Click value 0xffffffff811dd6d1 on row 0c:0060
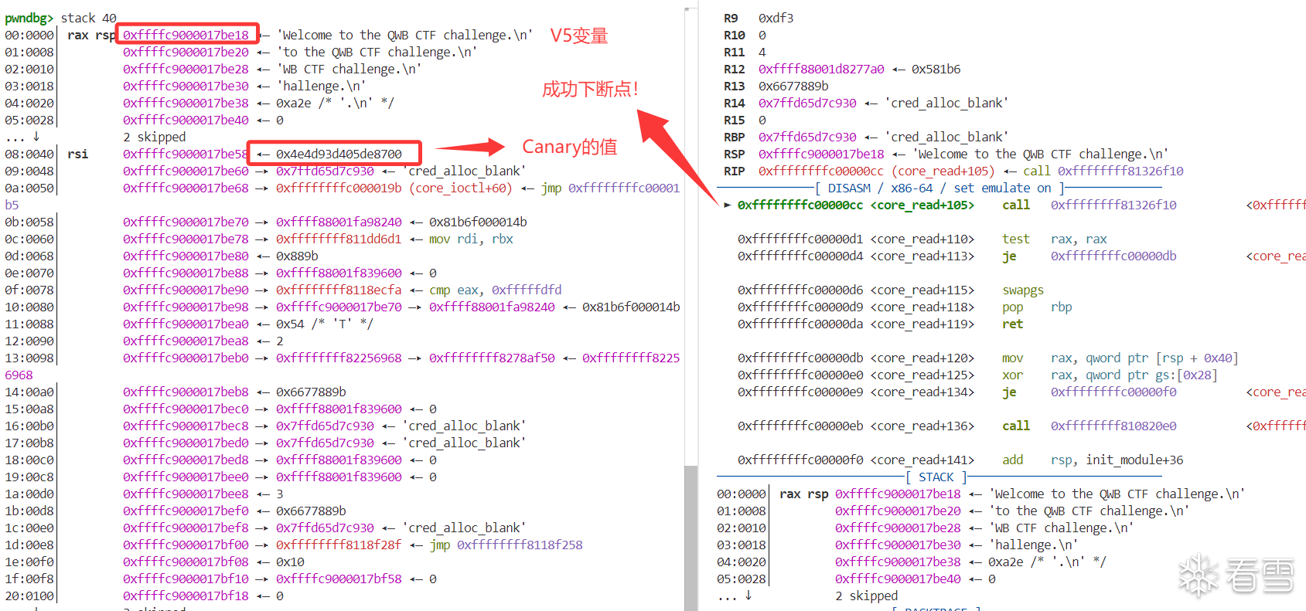This screenshot has width=1306, height=611. pos(339,239)
